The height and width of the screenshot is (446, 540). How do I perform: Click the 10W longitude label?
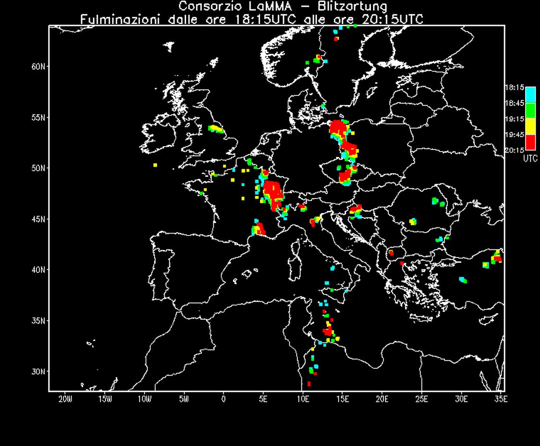pos(144,399)
